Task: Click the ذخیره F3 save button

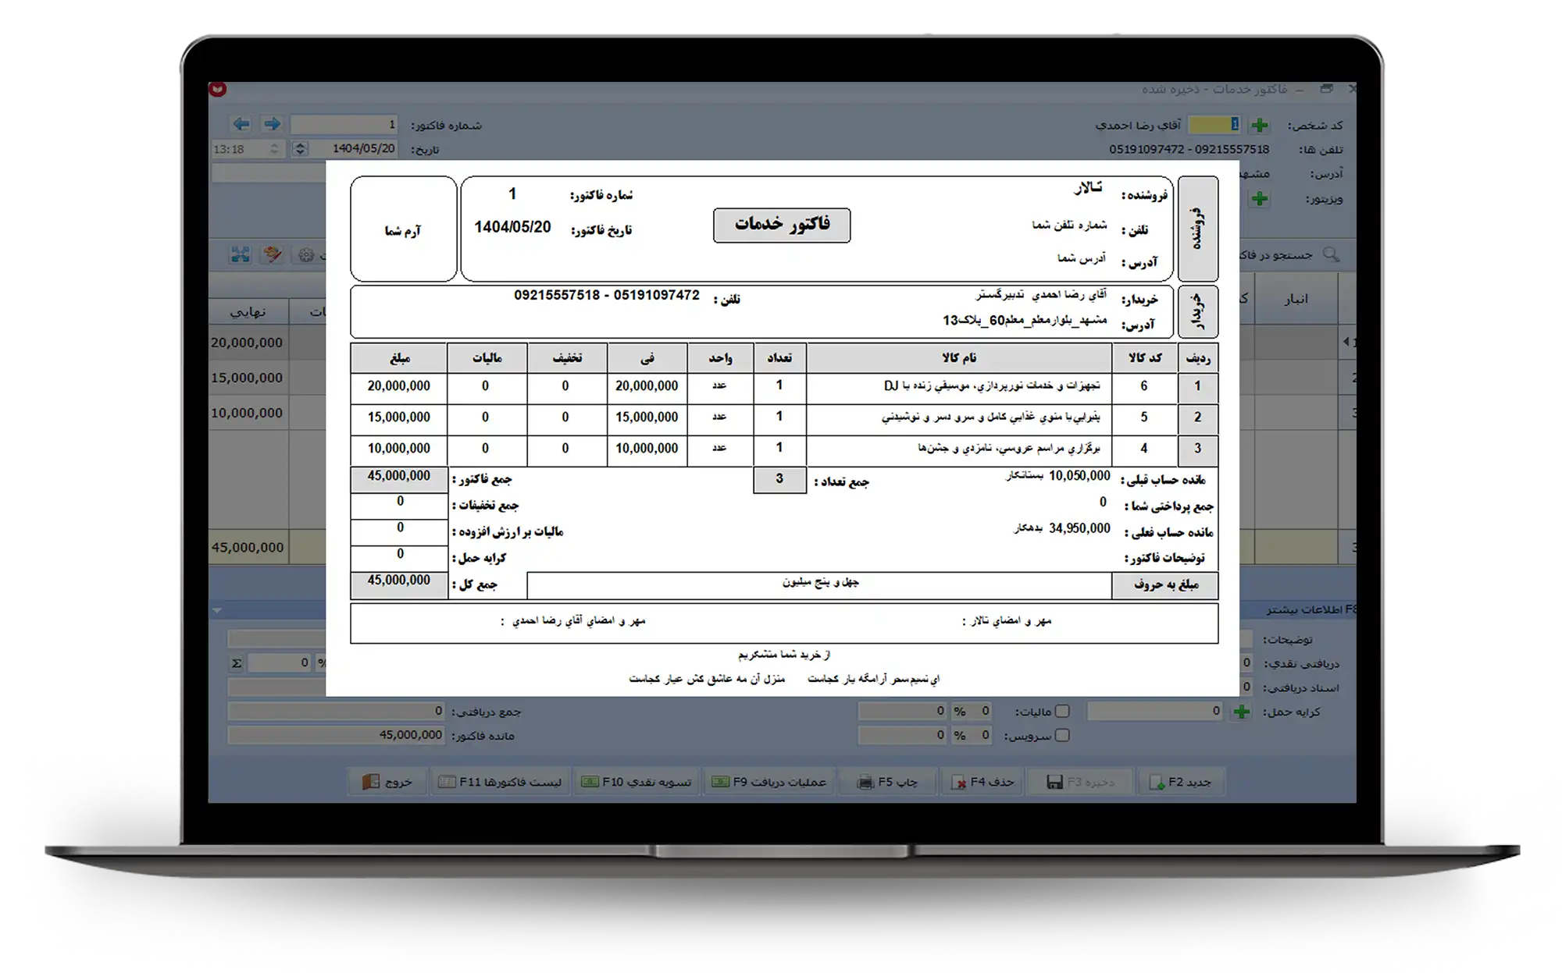Action: pos(1081,782)
